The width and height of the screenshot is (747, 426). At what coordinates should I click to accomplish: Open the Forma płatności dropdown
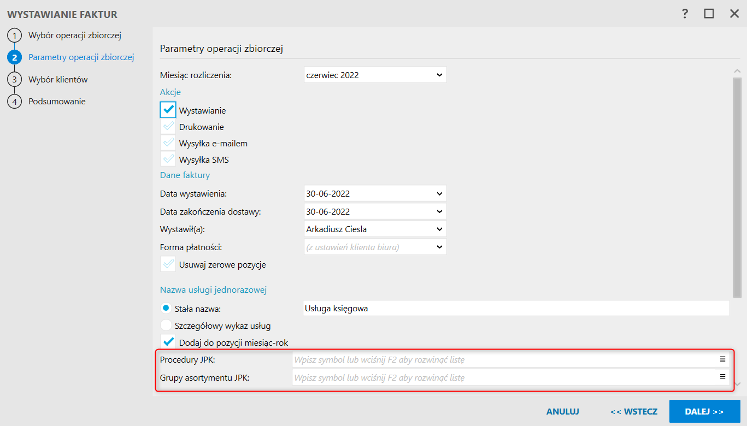pyautogui.click(x=375, y=247)
